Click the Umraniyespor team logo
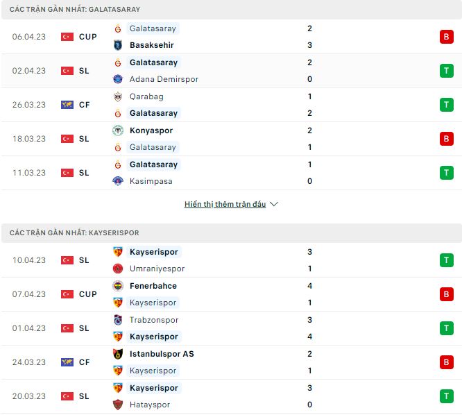 (x=117, y=269)
